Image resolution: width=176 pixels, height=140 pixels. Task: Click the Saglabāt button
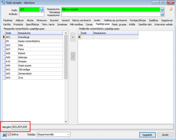pos(147,135)
